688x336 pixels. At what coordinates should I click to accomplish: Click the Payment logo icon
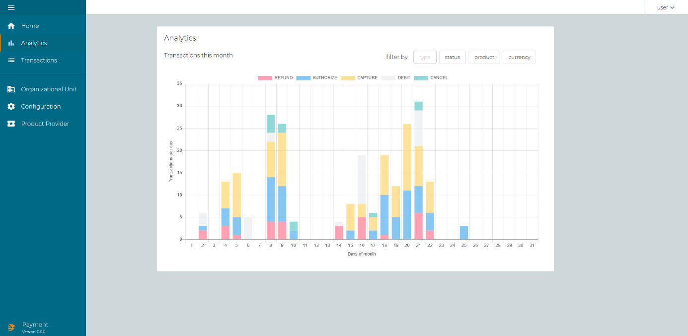[x=11, y=327]
